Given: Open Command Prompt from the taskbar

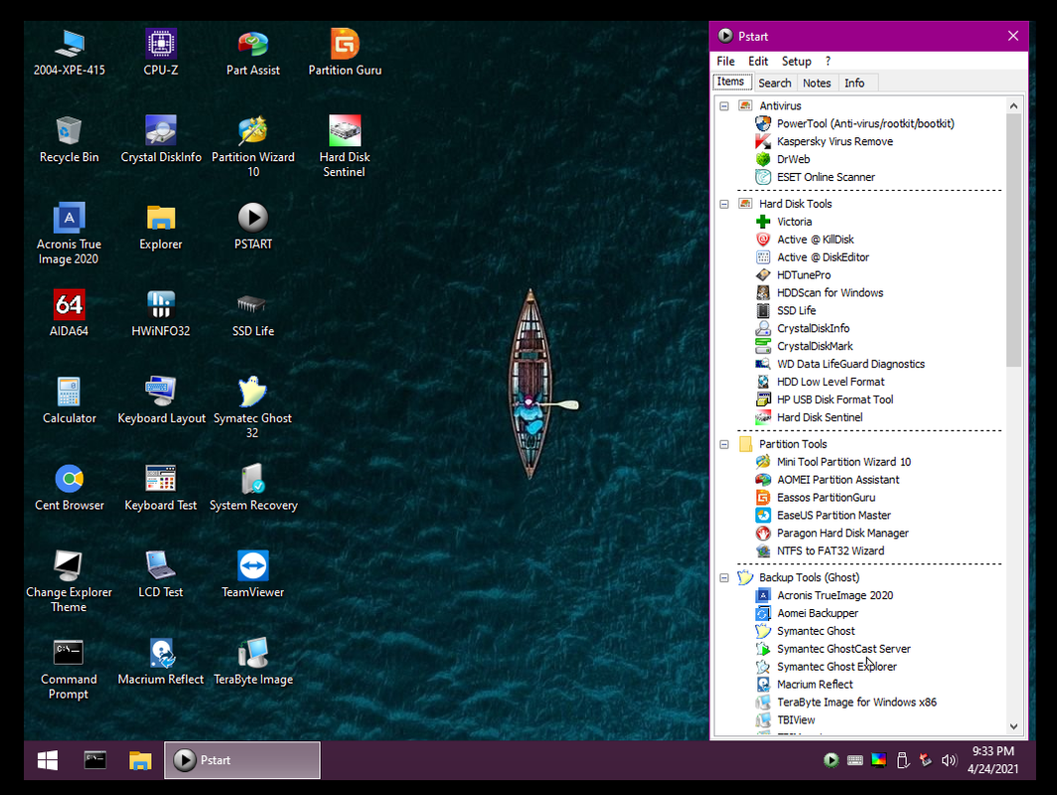Looking at the screenshot, I should tap(94, 760).
